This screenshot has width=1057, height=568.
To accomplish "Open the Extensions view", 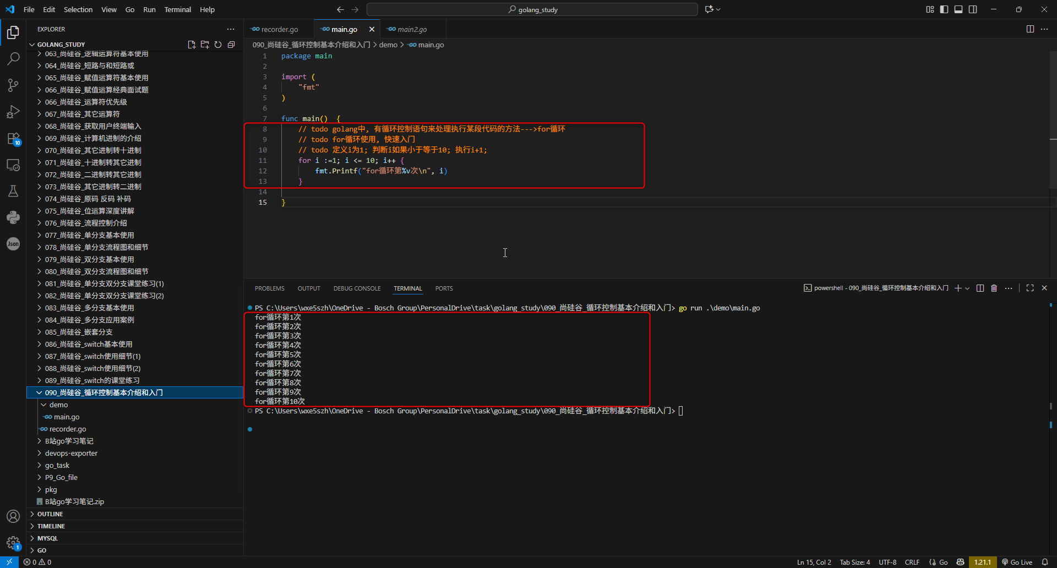I will [13, 138].
